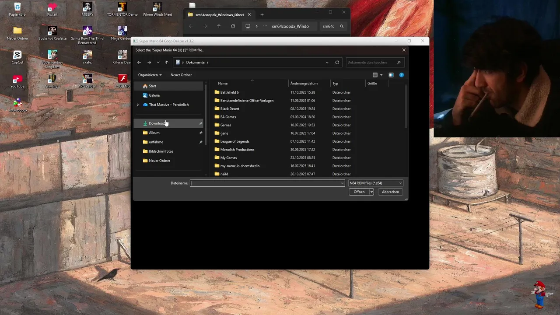This screenshot has width=560, height=315.
Task: Open the blue help icon
Action: point(402,75)
